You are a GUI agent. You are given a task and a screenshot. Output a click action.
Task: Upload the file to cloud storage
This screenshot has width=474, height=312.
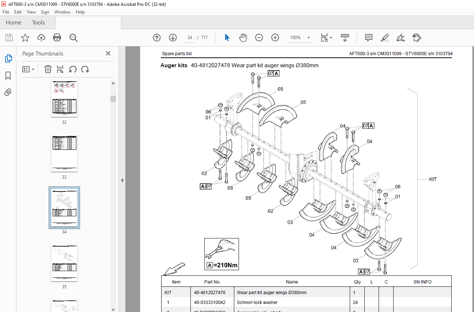coord(41,38)
